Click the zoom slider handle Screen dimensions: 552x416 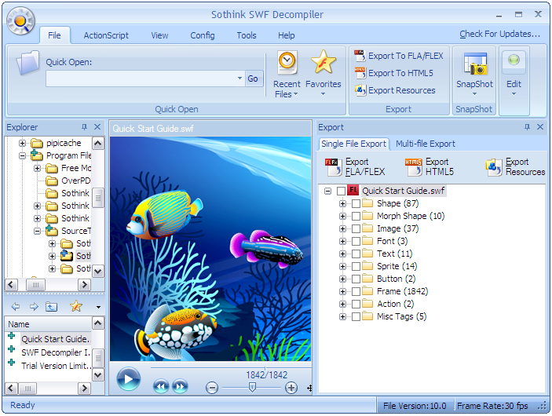(x=252, y=388)
